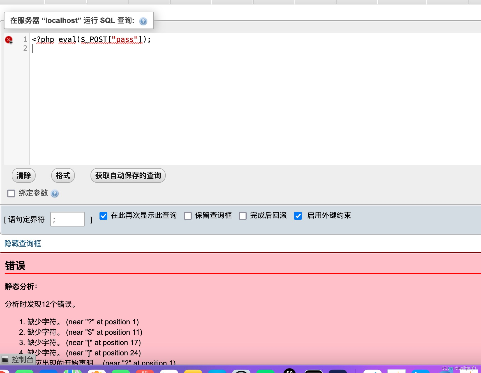The image size is (481, 373).
Task: Open help icon next to 绑定参数
Action: tap(55, 193)
